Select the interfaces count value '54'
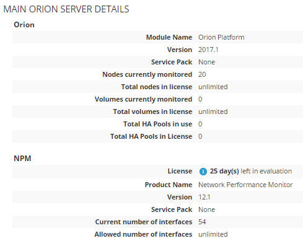 point(202,222)
